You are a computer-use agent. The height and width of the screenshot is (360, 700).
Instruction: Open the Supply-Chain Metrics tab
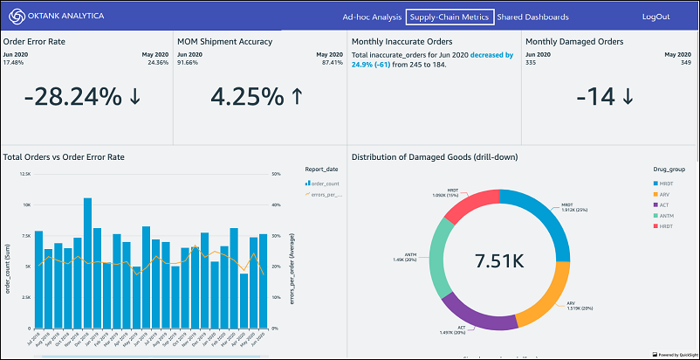tap(450, 17)
